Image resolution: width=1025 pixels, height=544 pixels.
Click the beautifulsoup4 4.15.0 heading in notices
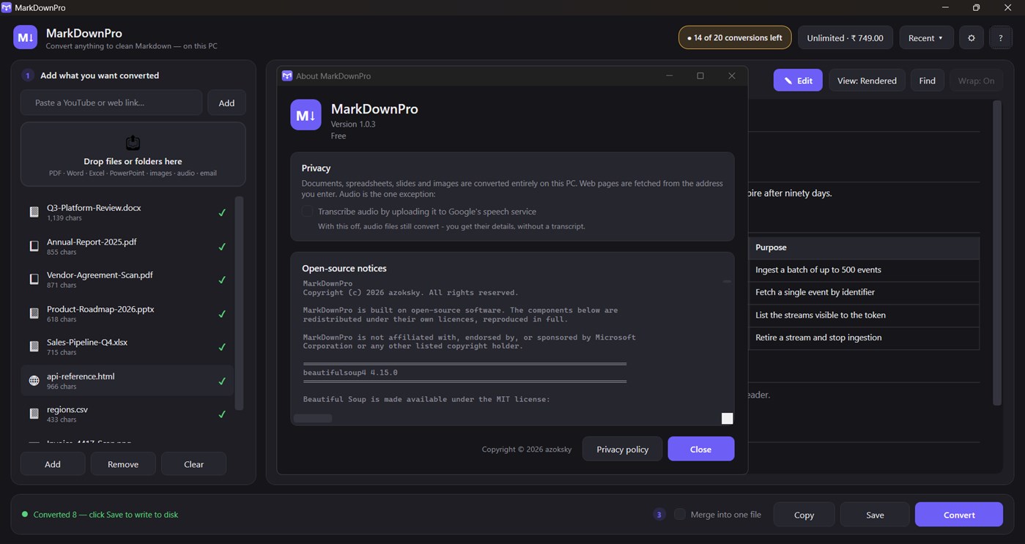[x=350, y=373]
